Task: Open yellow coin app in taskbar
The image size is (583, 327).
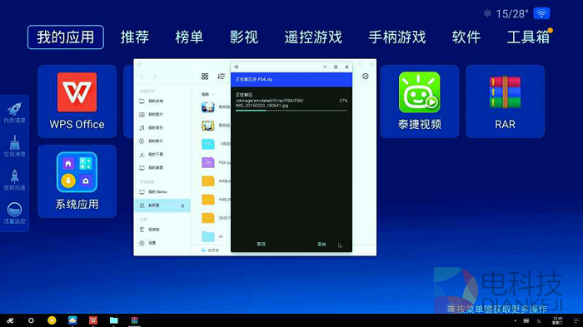Action: click(52, 320)
